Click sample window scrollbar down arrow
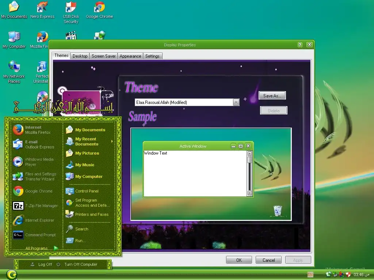This screenshot has width=374, height=280. 249,193
